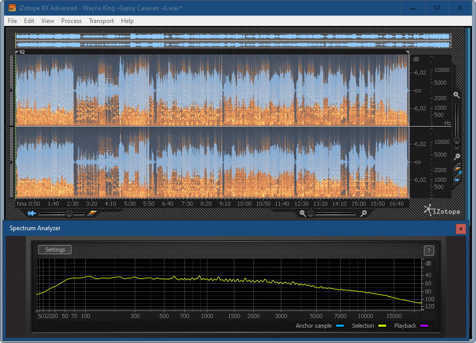Toggle the spectrogram display button on right

coord(457,167)
